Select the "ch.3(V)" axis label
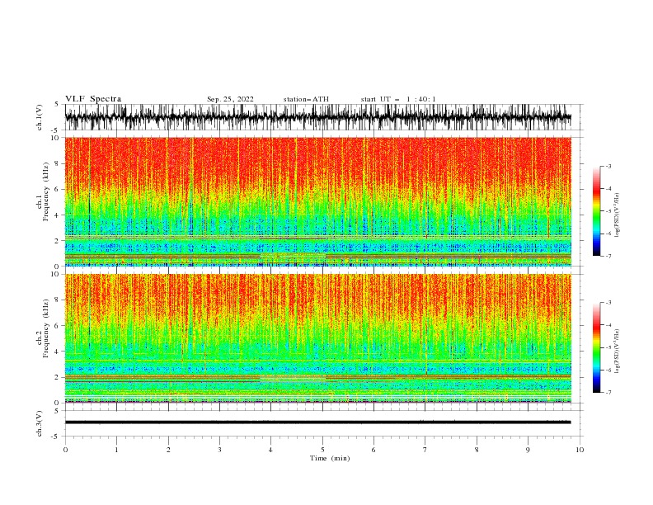This screenshot has height=505, width=653. pos(40,423)
